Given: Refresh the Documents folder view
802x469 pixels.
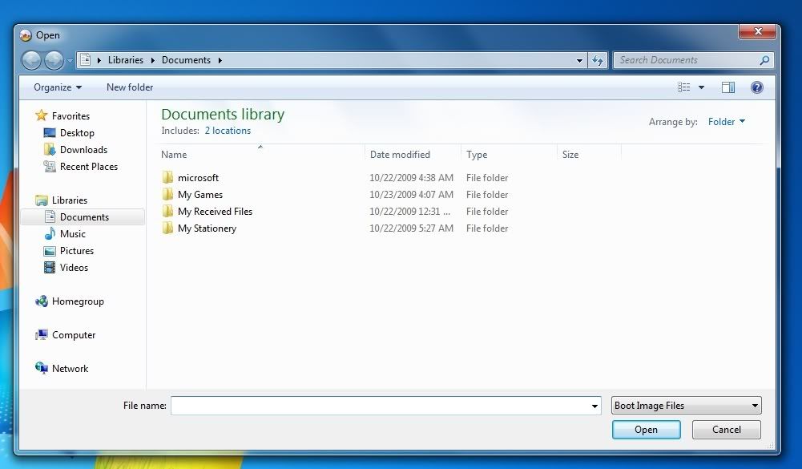Looking at the screenshot, I should tap(598, 60).
